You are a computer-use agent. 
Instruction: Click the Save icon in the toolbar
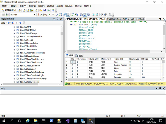pyautogui.click(x=44, y=10)
